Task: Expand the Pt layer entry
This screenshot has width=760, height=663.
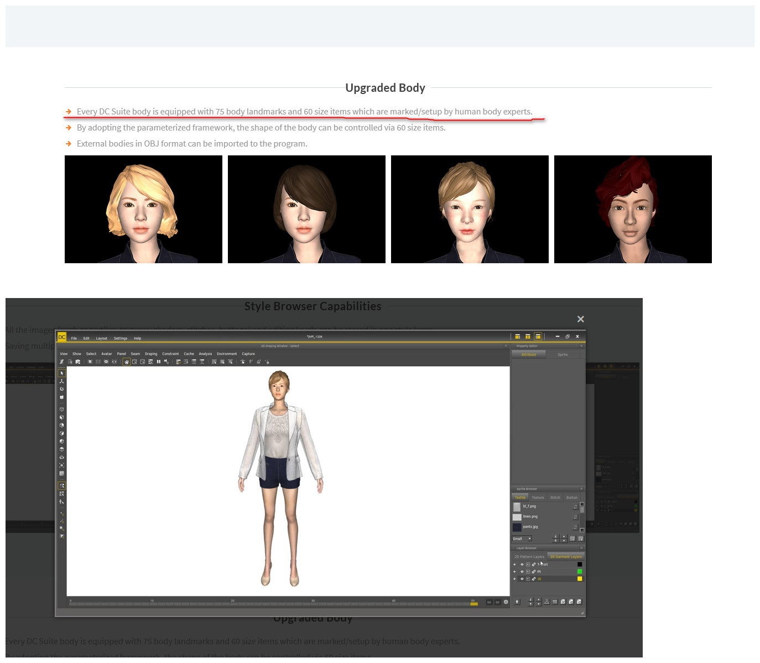Action: tap(514, 572)
